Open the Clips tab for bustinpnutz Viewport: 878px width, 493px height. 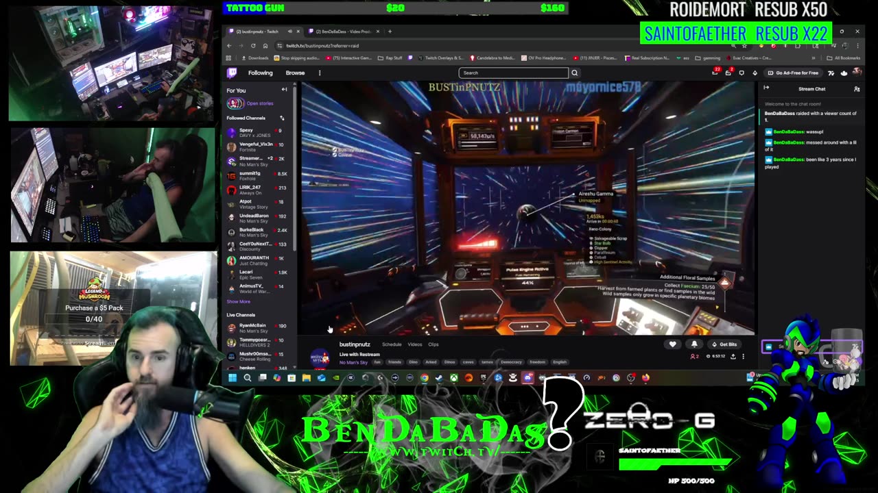coord(434,344)
